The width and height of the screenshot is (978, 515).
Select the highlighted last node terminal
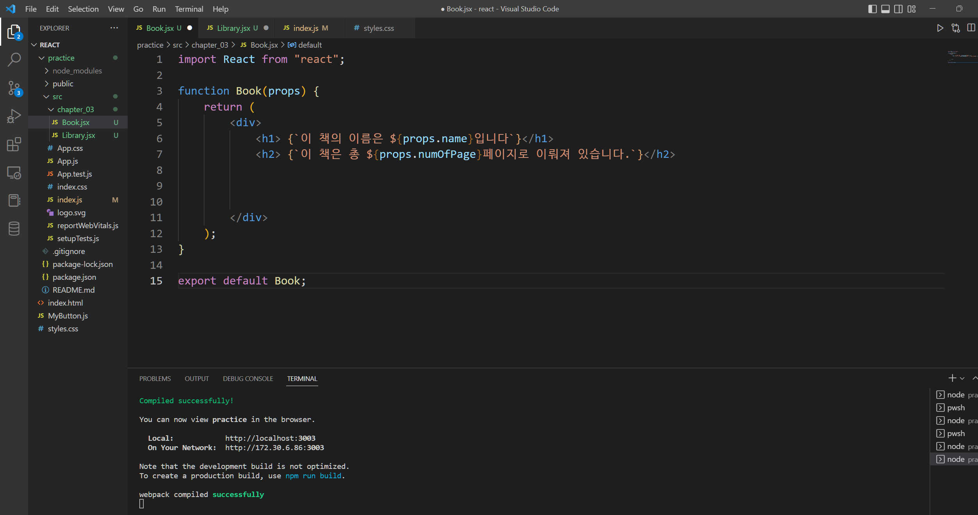pyautogui.click(x=954, y=459)
